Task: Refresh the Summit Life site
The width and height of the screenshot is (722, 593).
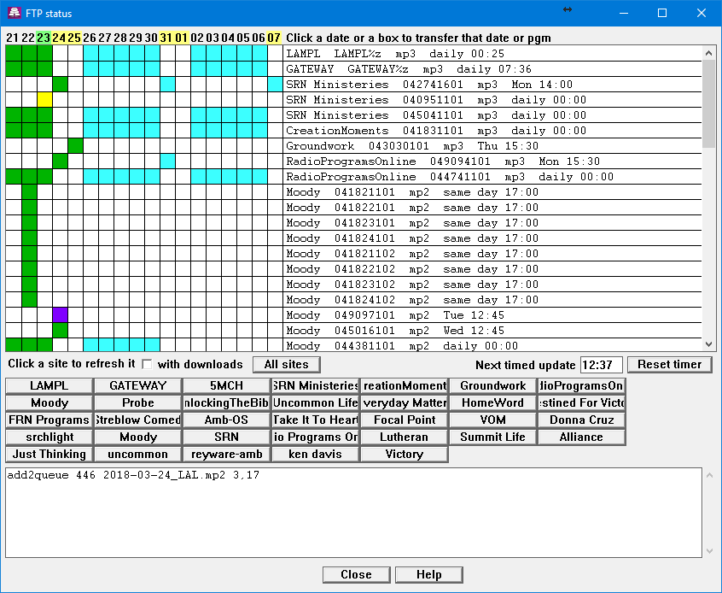Action: click(x=492, y=437)
